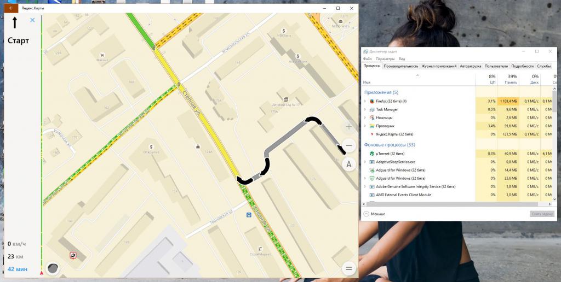The height and width of the screenshot is (282, 561).
Task: Zoom in on the map
Action: (348, 127)
